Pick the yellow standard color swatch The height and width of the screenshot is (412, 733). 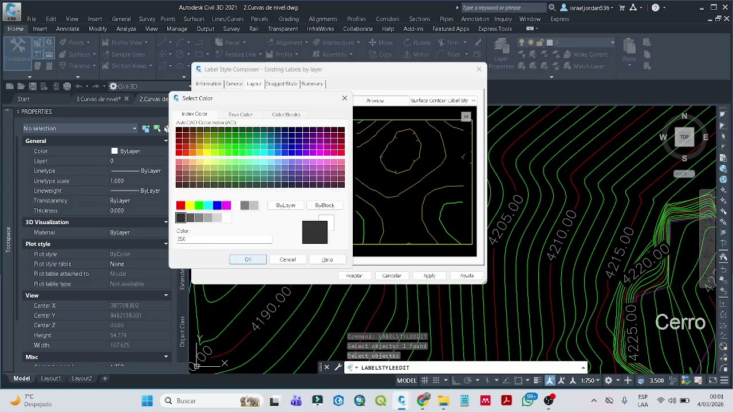(190, 205)
